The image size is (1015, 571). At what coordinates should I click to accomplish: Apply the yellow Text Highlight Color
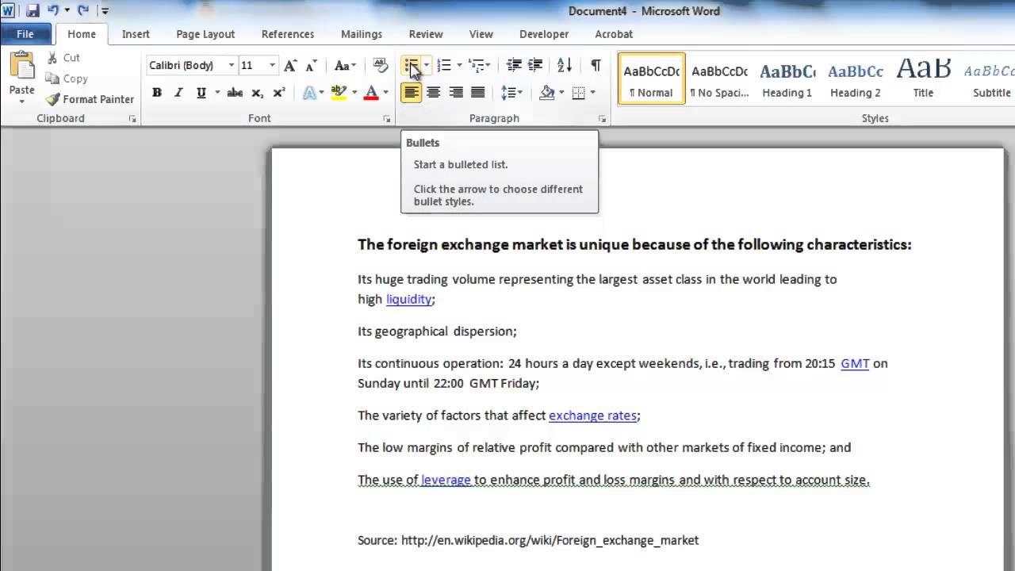click(x=339, y=93)
